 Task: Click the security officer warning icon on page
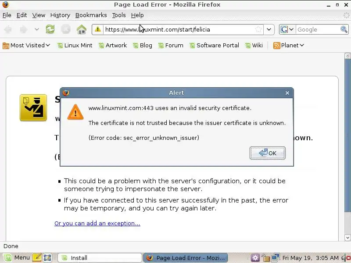pyautogui.click(x=33, y=107)
